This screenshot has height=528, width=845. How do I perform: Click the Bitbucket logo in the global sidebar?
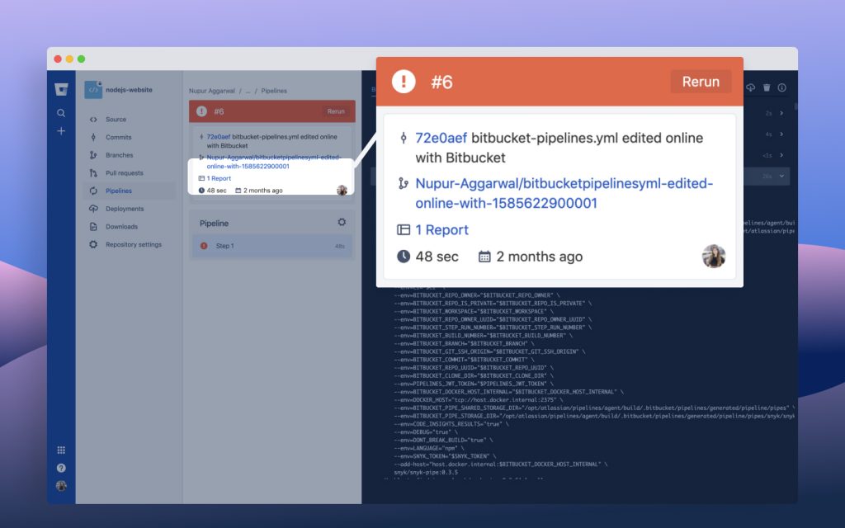61,89
